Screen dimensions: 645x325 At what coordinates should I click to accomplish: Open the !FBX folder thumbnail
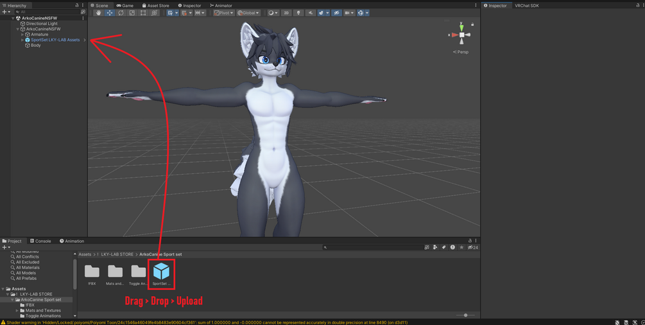pyautogui.click(x=92, y=274)
